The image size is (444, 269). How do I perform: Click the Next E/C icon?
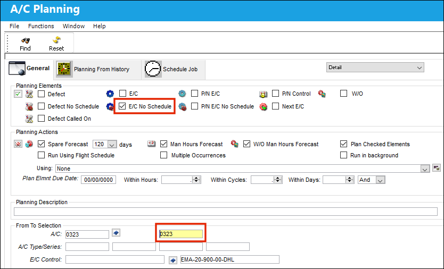tap(264, 107)
